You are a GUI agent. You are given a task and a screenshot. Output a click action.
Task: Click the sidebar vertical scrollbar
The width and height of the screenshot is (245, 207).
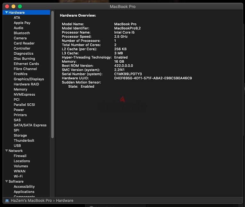pyautogui.click(x=53, y=75)
